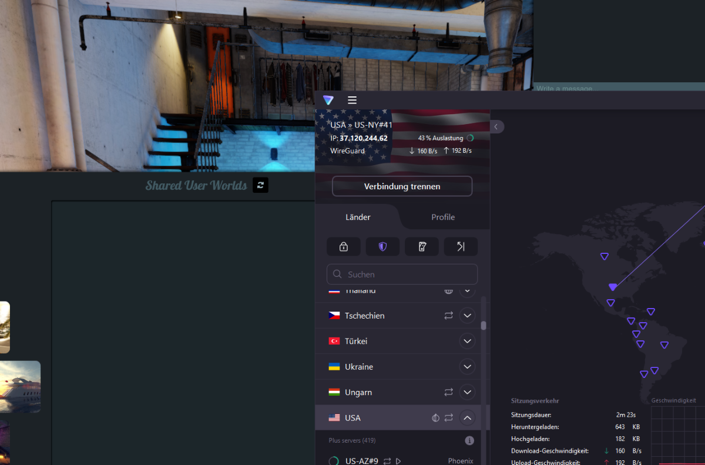Expand the Türkei server list
This screenshot has width=705, height=465.
[x=467, y=341]
